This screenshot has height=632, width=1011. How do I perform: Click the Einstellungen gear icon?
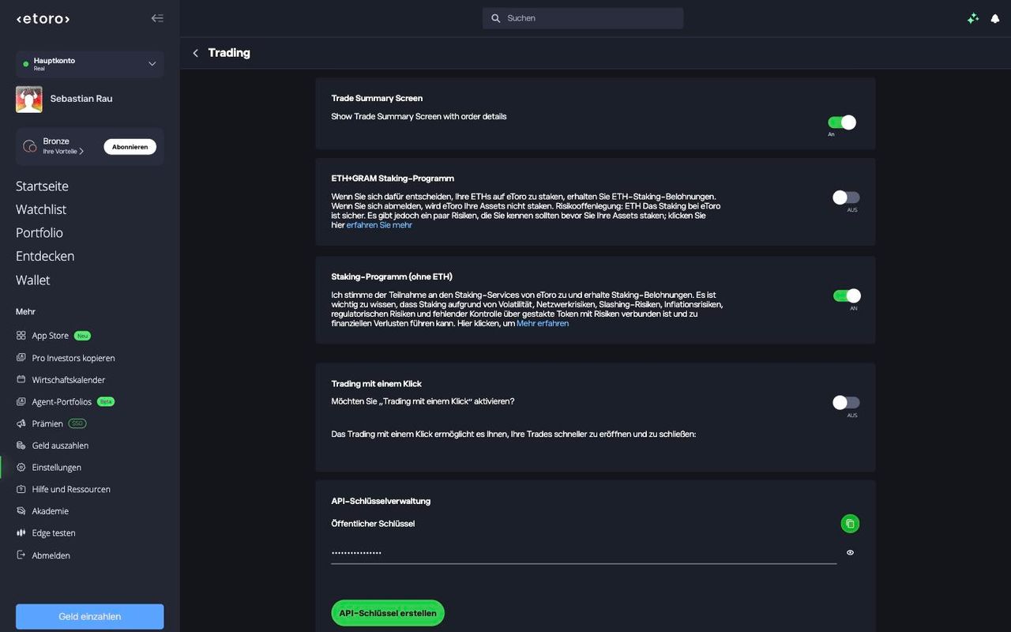click(21, 468)
